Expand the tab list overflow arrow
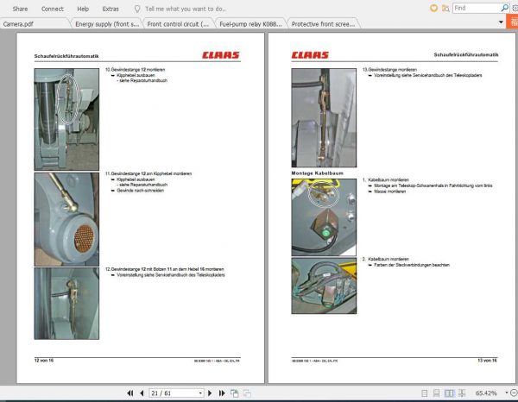The height and width of the screenshot is (402, 518). (499, 22)
